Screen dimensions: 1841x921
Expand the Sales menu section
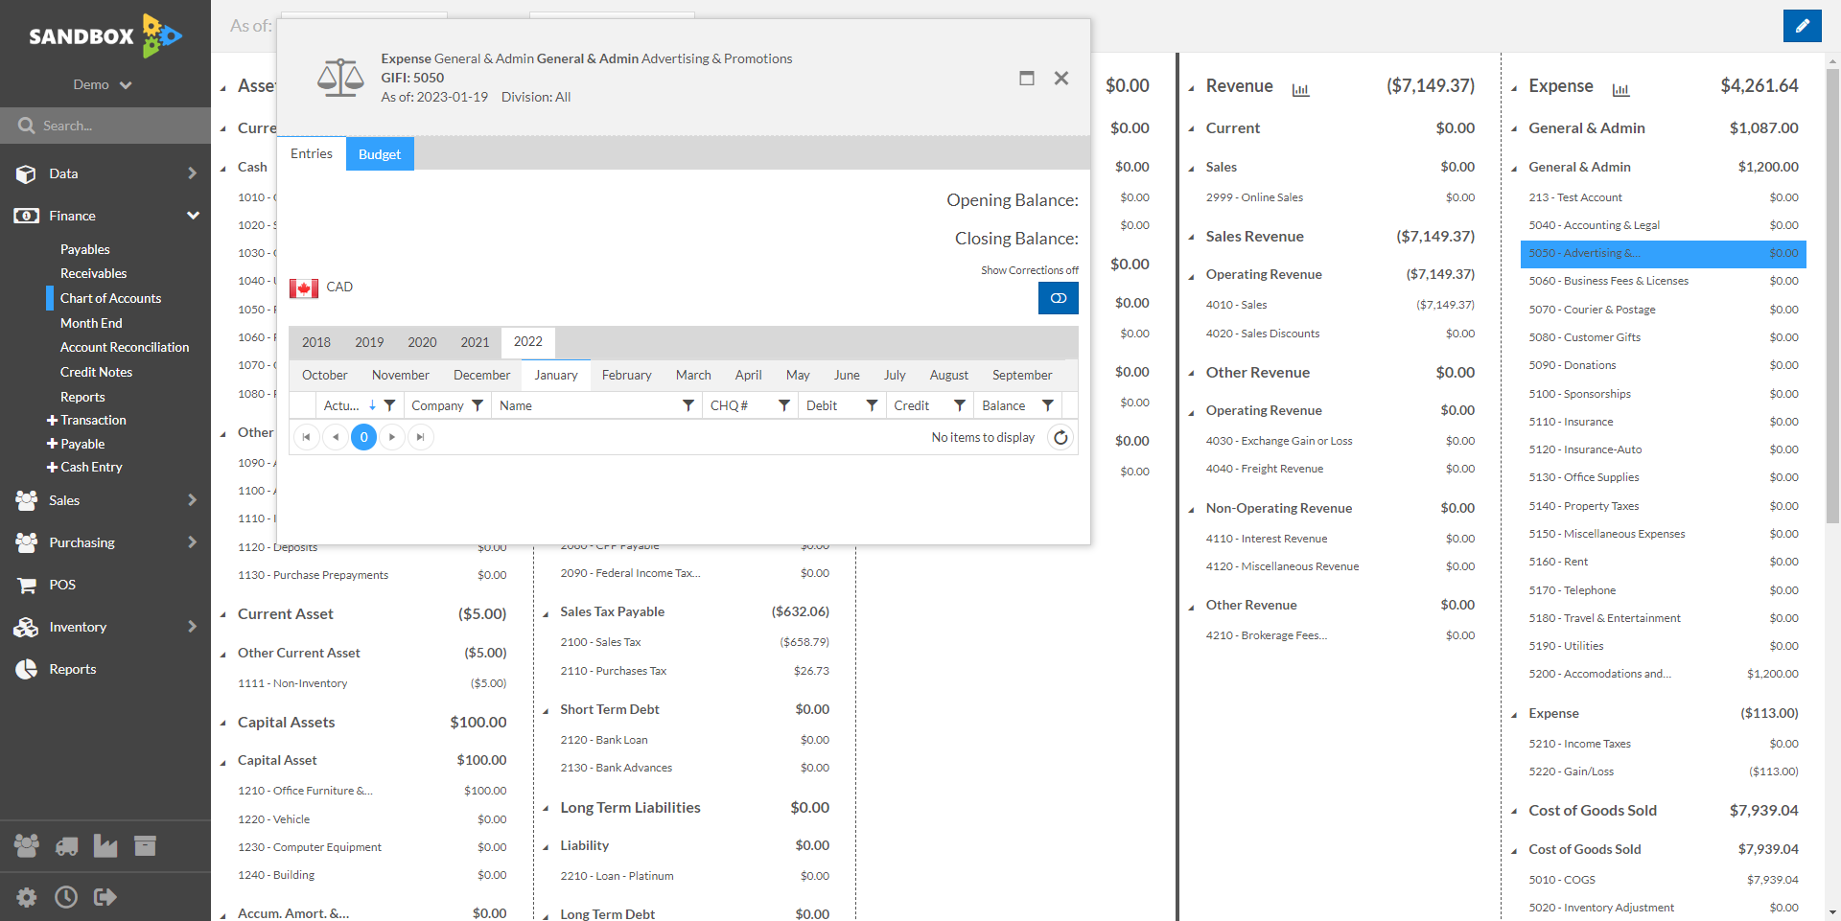(x=192, y=500)
